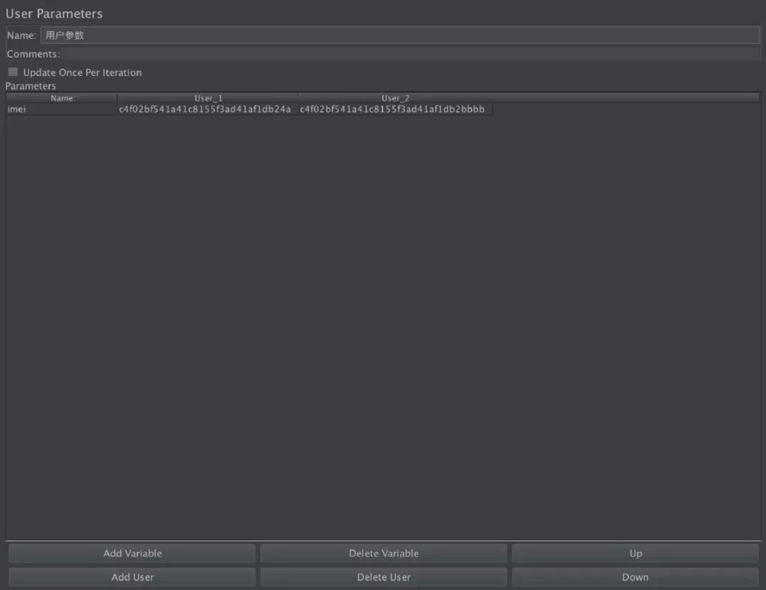Click the Name field containing 用户参数

click(x=400, y=35)
